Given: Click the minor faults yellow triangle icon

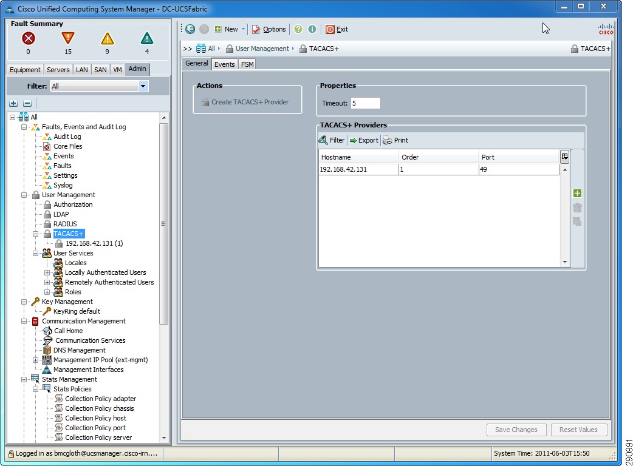Looking at the screenshot, I should pos(107,38).
